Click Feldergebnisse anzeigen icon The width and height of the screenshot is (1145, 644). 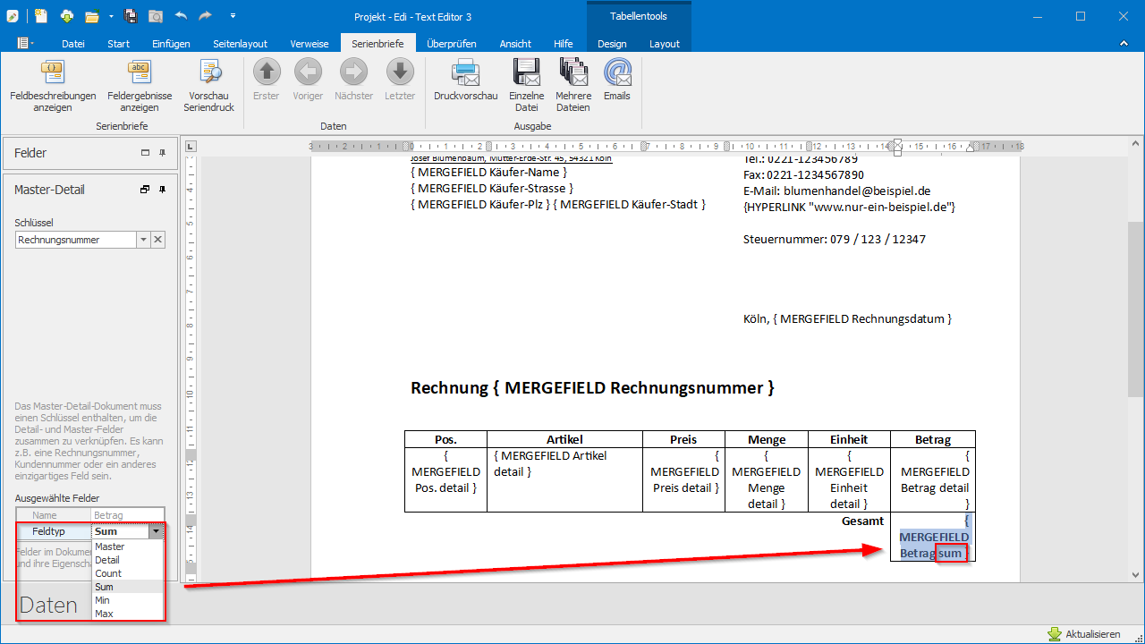[139, 72]
